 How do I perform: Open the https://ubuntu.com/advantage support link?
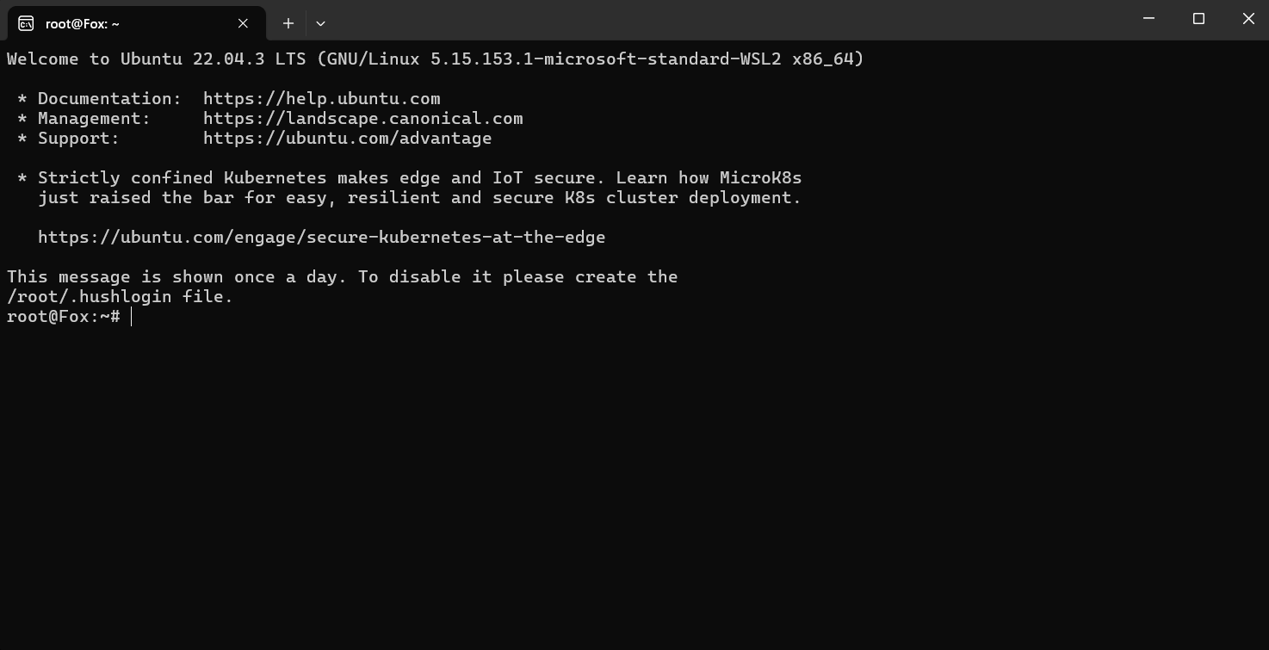(x=348, y=139)
